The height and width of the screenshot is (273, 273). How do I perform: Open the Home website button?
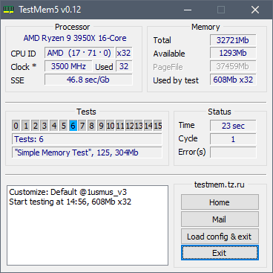click(x=220, y=202)
